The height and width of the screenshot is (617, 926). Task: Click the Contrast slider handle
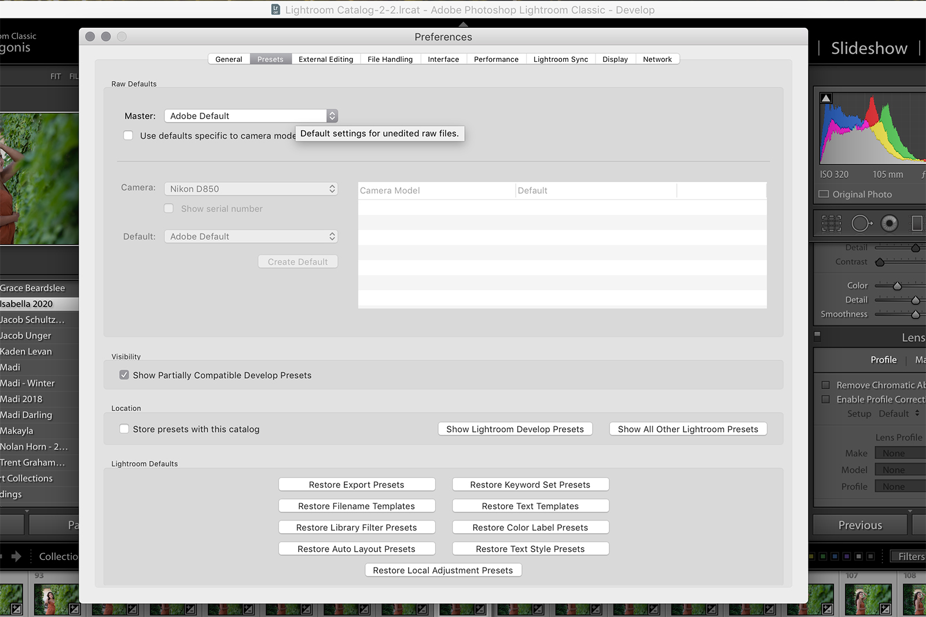pyautogui.click(x=880, y=262)
